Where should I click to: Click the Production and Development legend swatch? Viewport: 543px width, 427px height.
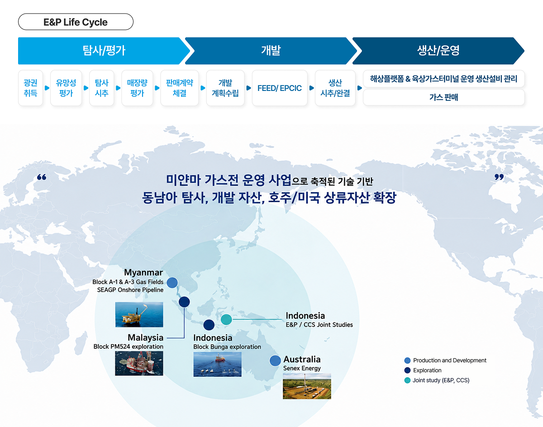tap(407, 361)
